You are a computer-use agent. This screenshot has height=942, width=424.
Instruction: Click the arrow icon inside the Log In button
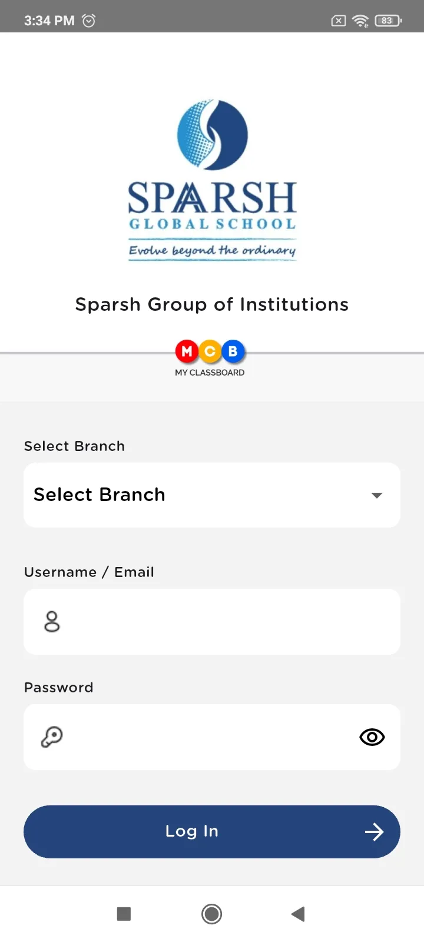click(x=373, y=831)
